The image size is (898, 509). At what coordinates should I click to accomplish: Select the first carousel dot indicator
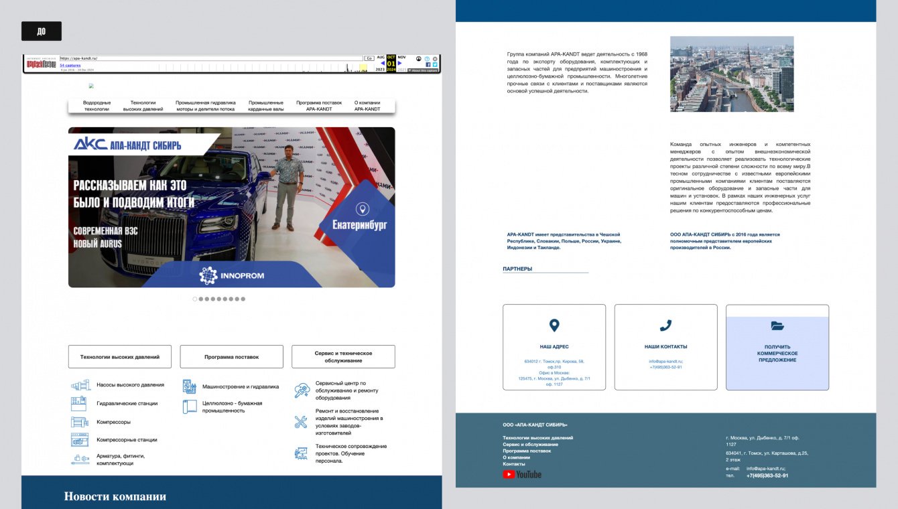coord(195,299)
